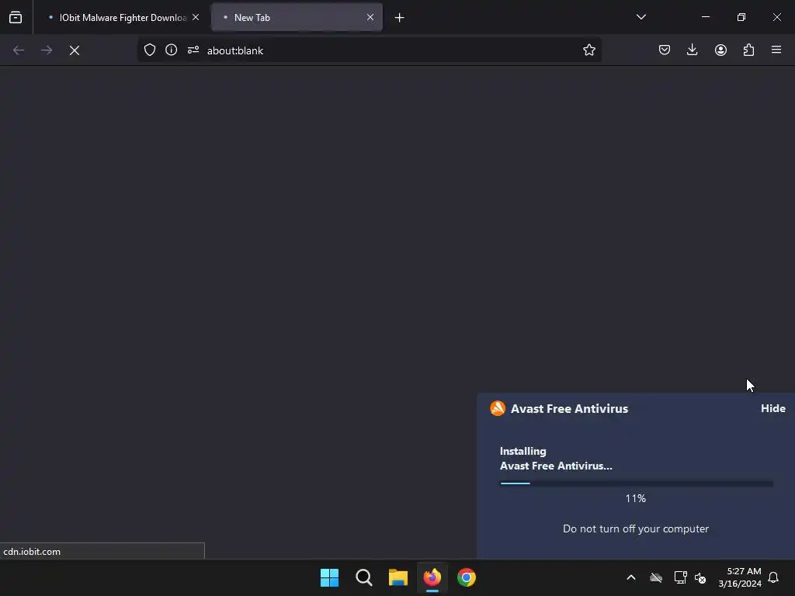
Task: Open the muted volume tray icon
Action: pos(701,577)
